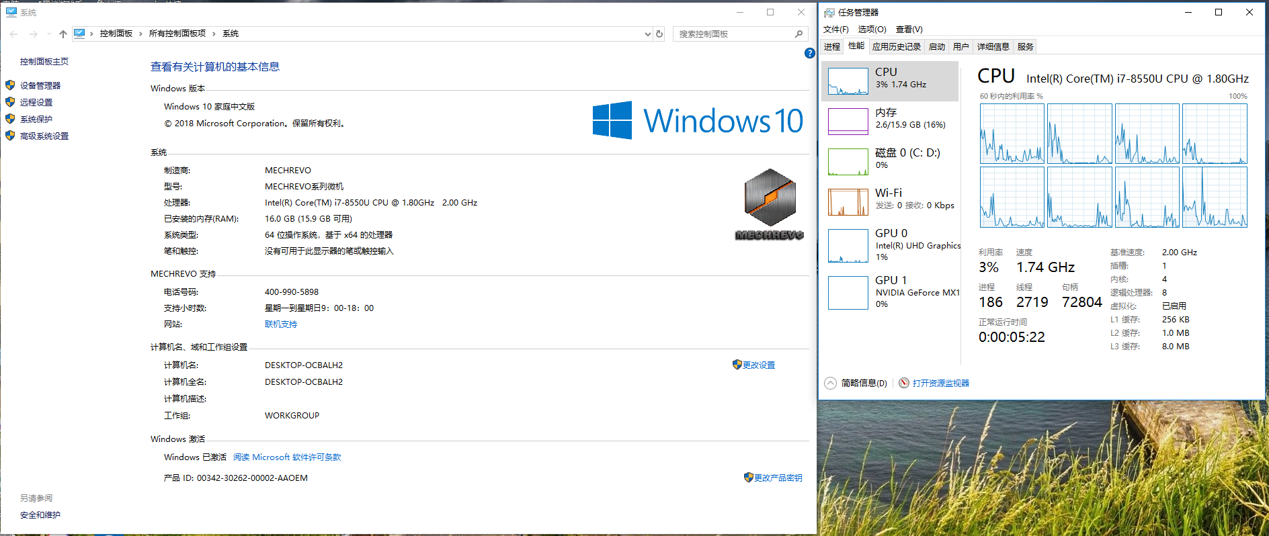This screenshot has height=536, width=1269.
Task: Open the 选项(O) menu in Task Manager
Action: point(872,29)
